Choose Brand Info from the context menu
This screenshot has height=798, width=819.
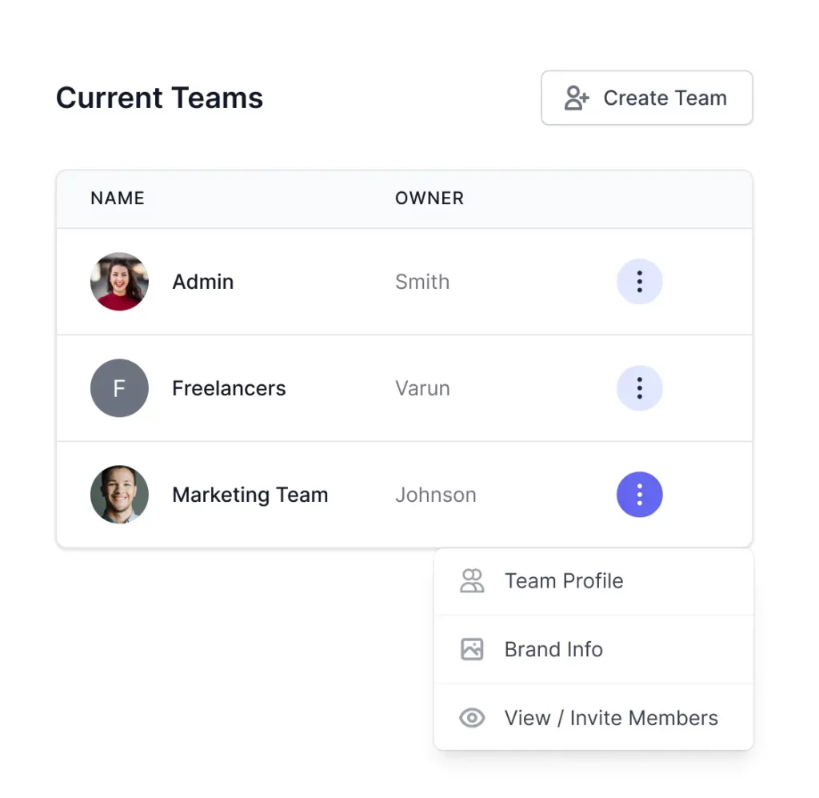(553, 649)
